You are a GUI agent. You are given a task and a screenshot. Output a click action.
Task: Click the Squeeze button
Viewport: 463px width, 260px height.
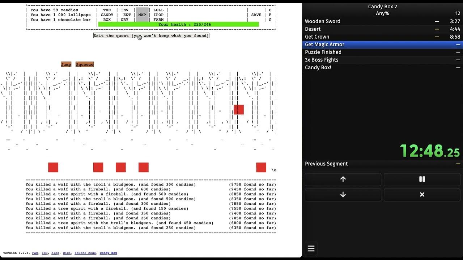[85, 65]
